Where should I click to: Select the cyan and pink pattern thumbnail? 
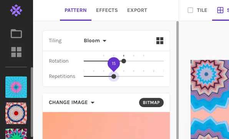[x=16, y=87]
